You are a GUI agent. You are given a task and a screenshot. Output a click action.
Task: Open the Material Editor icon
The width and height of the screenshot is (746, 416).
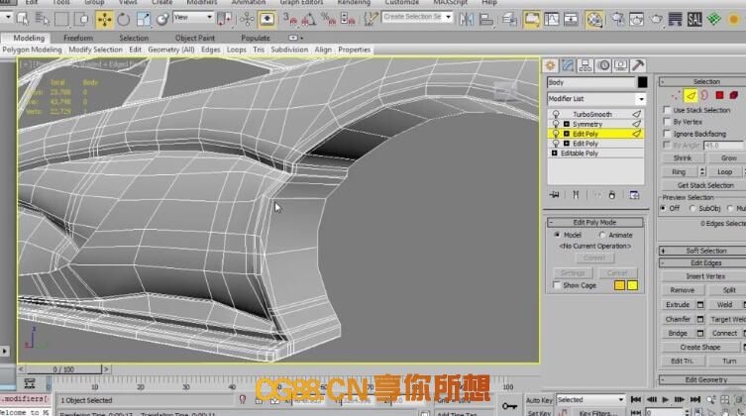(x=593, y=19)
